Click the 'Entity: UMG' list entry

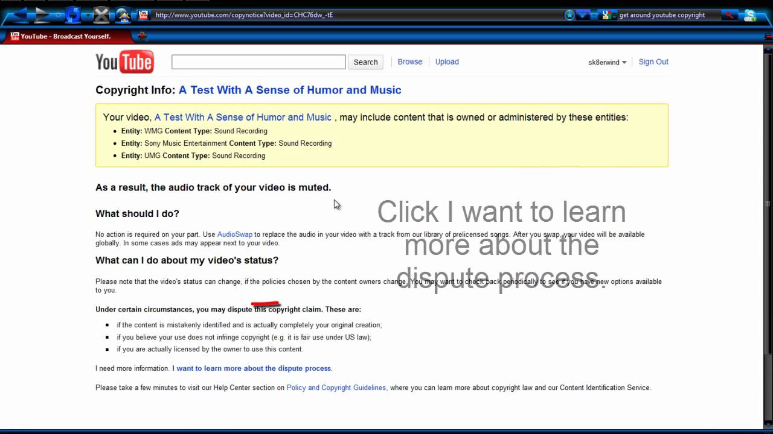click(x=193, y=156)
